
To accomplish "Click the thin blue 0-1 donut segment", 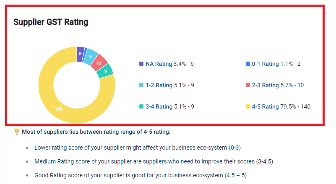I will [85, 55].
